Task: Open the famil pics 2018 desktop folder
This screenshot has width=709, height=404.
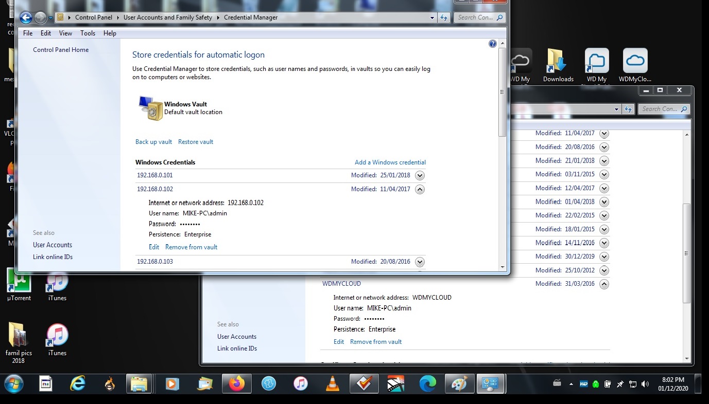Action: 19,342
